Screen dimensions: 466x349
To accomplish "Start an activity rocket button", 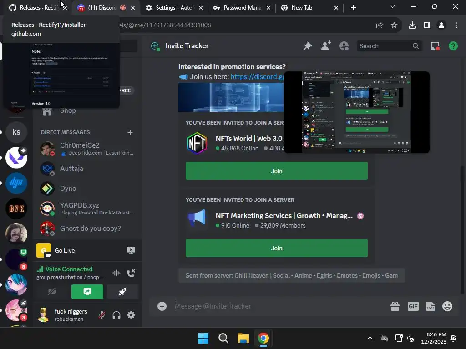I will pos(122,292).
